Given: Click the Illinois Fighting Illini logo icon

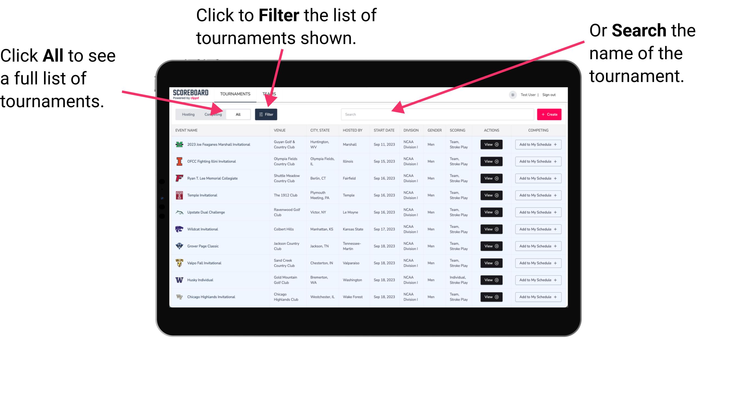Looking at the screenshot, I should [x=180, y=161].
